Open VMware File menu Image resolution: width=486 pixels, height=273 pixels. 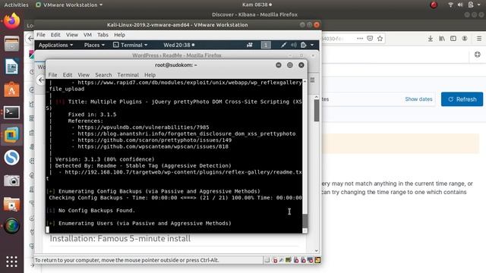[x=40, y=35]
